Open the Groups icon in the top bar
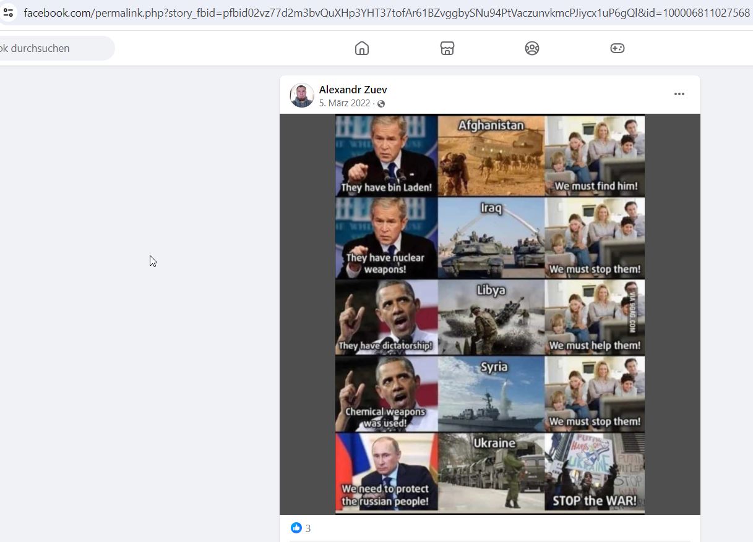Screen dimensions: 753x542 click(532, 48)
